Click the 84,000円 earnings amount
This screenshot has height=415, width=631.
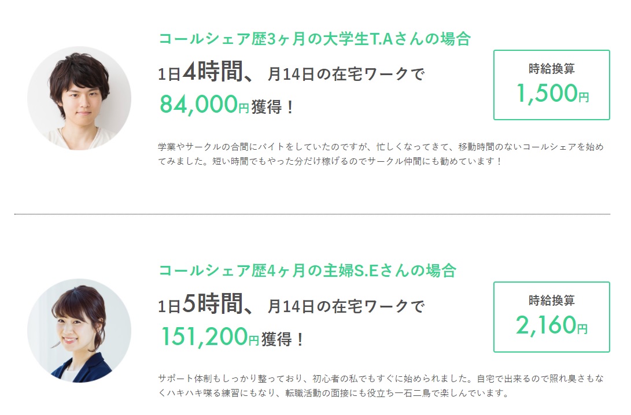204,105
